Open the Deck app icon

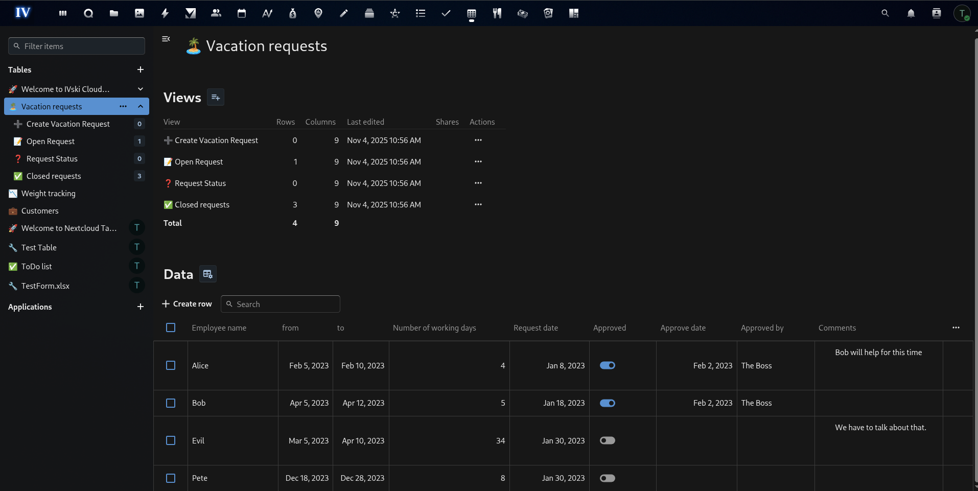[x=369, y=13]
